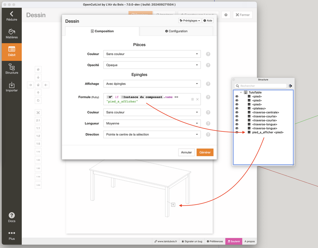The width and height of the screenshot is (318, 248).
Task: Set scale to 1:5
Action: point(38,144)
